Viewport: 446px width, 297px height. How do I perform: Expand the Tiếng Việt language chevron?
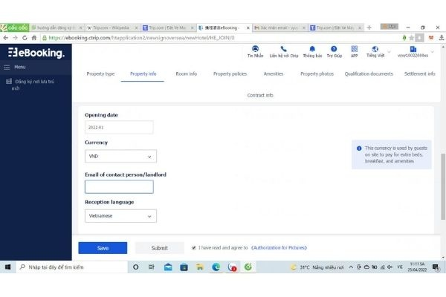389,52
